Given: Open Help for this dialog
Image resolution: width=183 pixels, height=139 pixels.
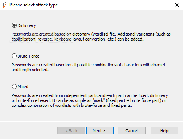Looking at the screenshot, I should (x=164, y=131).
